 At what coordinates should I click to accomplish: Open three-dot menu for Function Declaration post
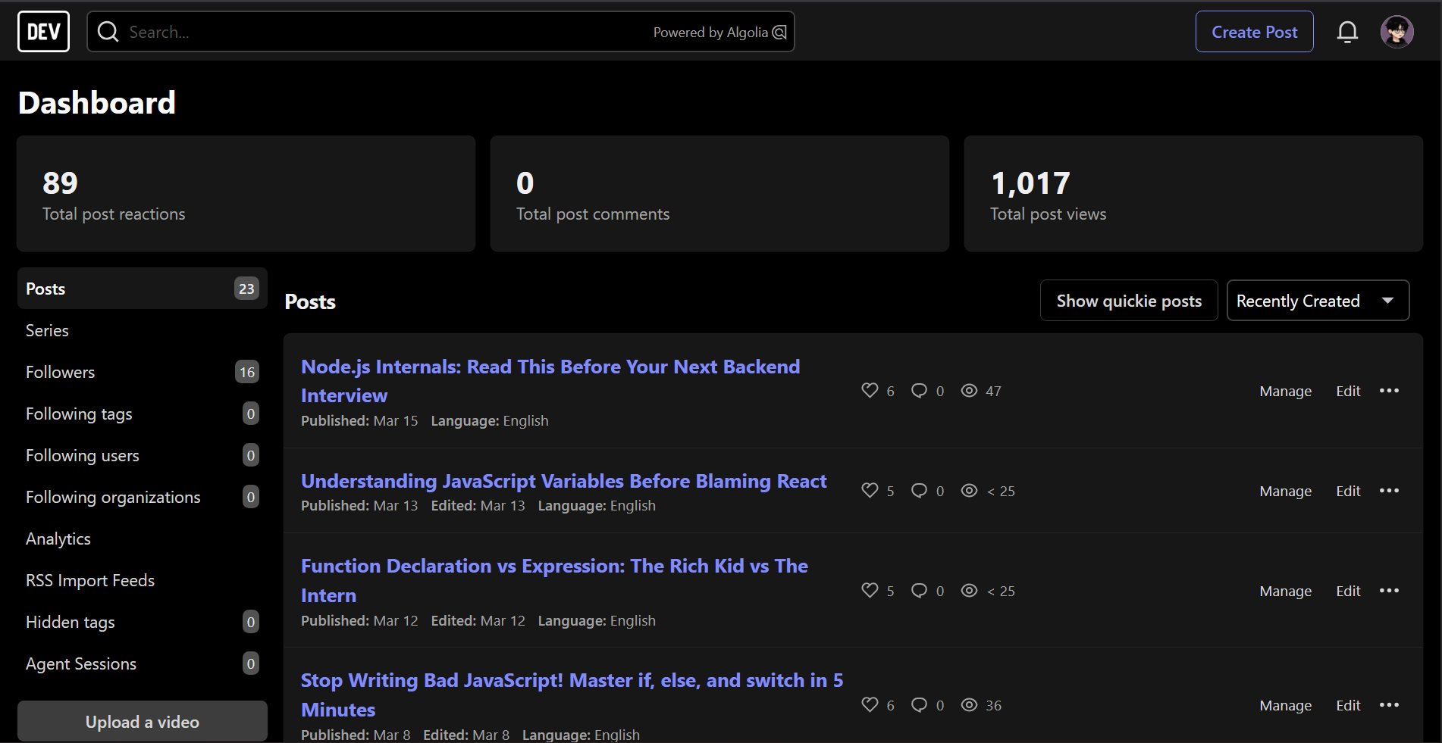pyautogui.click(x=1389, y=590)
